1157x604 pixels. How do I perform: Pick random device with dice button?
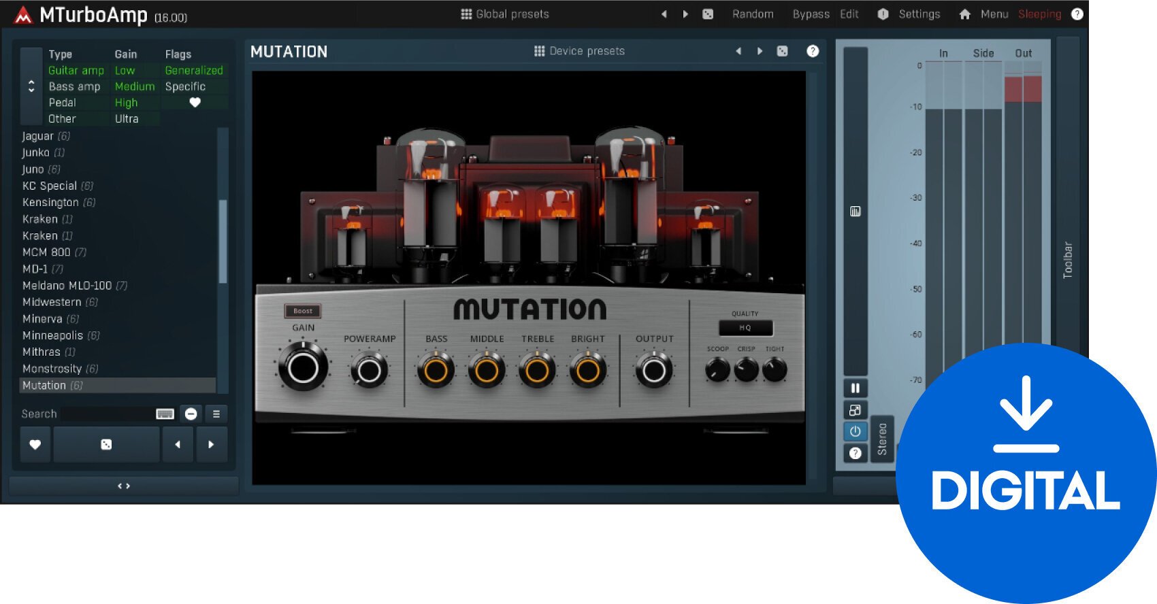click(x=106, y=444)
